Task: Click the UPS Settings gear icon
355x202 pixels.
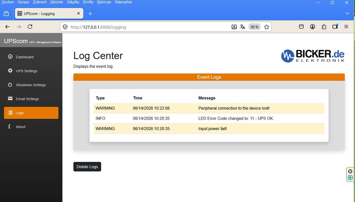Action: [x=10, y=71]
